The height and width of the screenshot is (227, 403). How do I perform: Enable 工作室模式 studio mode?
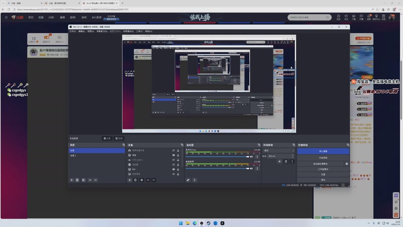point(323,169)
